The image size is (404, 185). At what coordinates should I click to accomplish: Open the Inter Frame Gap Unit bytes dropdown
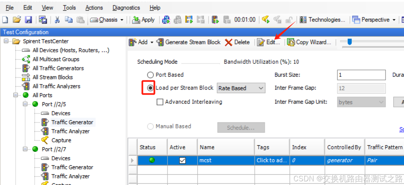pos(362,102)
